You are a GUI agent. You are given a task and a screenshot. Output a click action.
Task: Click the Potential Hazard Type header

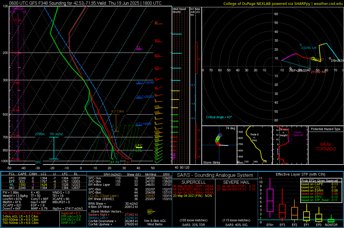(x=326, y=129)
